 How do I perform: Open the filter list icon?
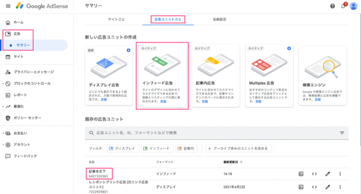tap(342, 133)
